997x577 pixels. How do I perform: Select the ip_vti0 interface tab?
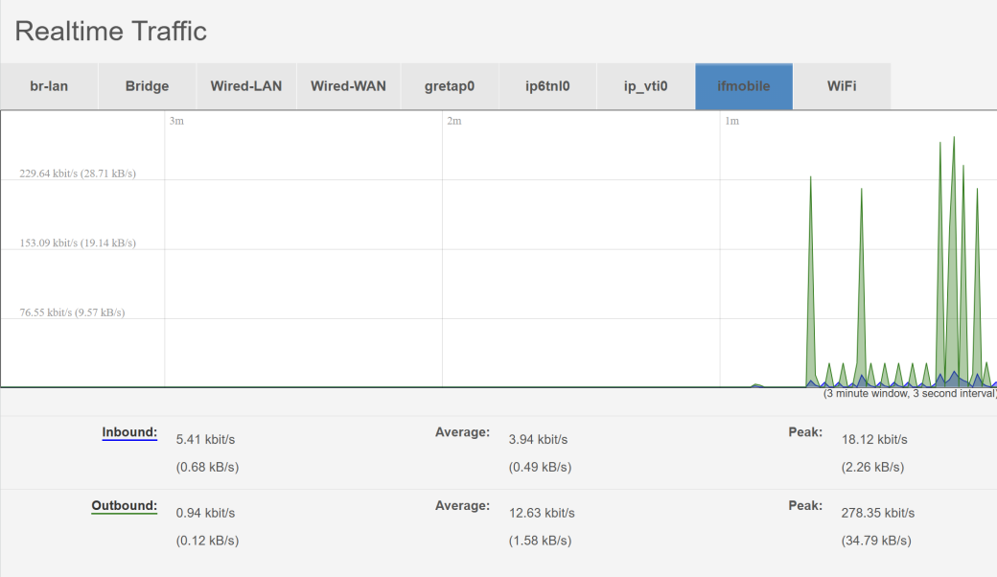(x=645, y=85)
